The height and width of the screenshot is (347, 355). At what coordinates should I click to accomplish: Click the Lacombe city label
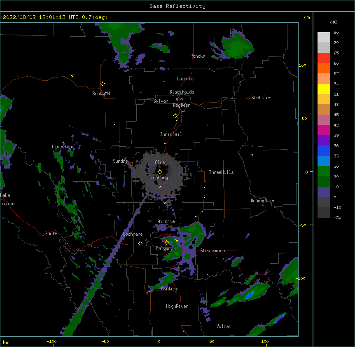click(x=185, y=79)
